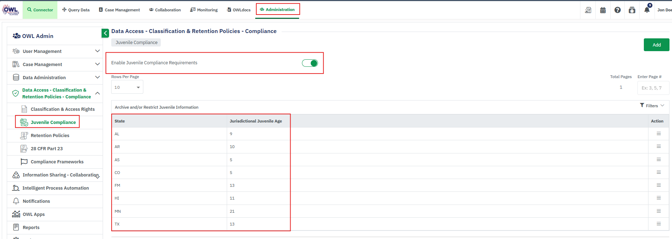Open the calendar icon in header
This screenshot has height=239, width=672.
[603, 10]
